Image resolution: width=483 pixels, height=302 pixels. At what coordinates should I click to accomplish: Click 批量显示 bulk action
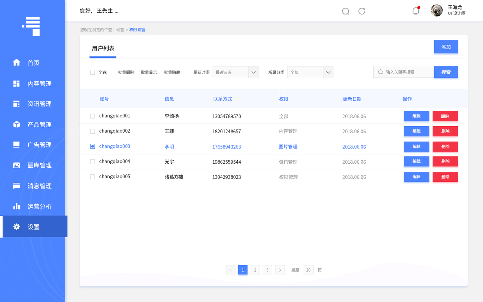(149, 72)
